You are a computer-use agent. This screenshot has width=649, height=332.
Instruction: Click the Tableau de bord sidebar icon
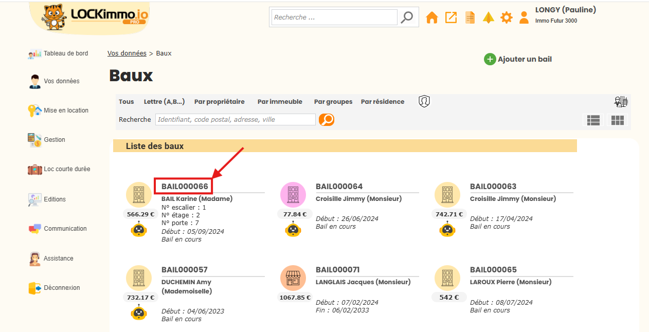click(x=35, y=53)
